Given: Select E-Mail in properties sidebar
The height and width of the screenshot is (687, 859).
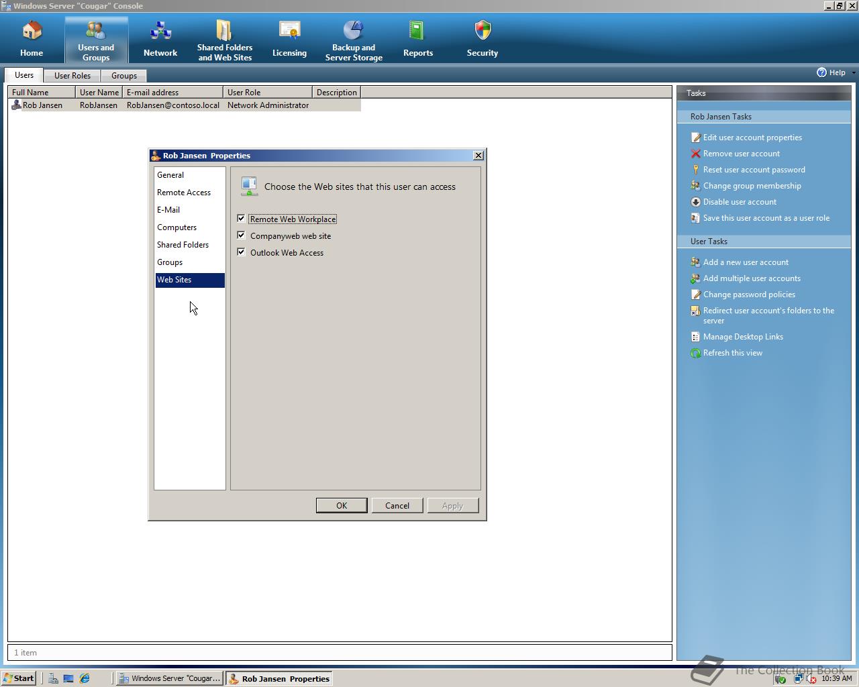Looking at the screenshot, I should [x=190, y=210].
